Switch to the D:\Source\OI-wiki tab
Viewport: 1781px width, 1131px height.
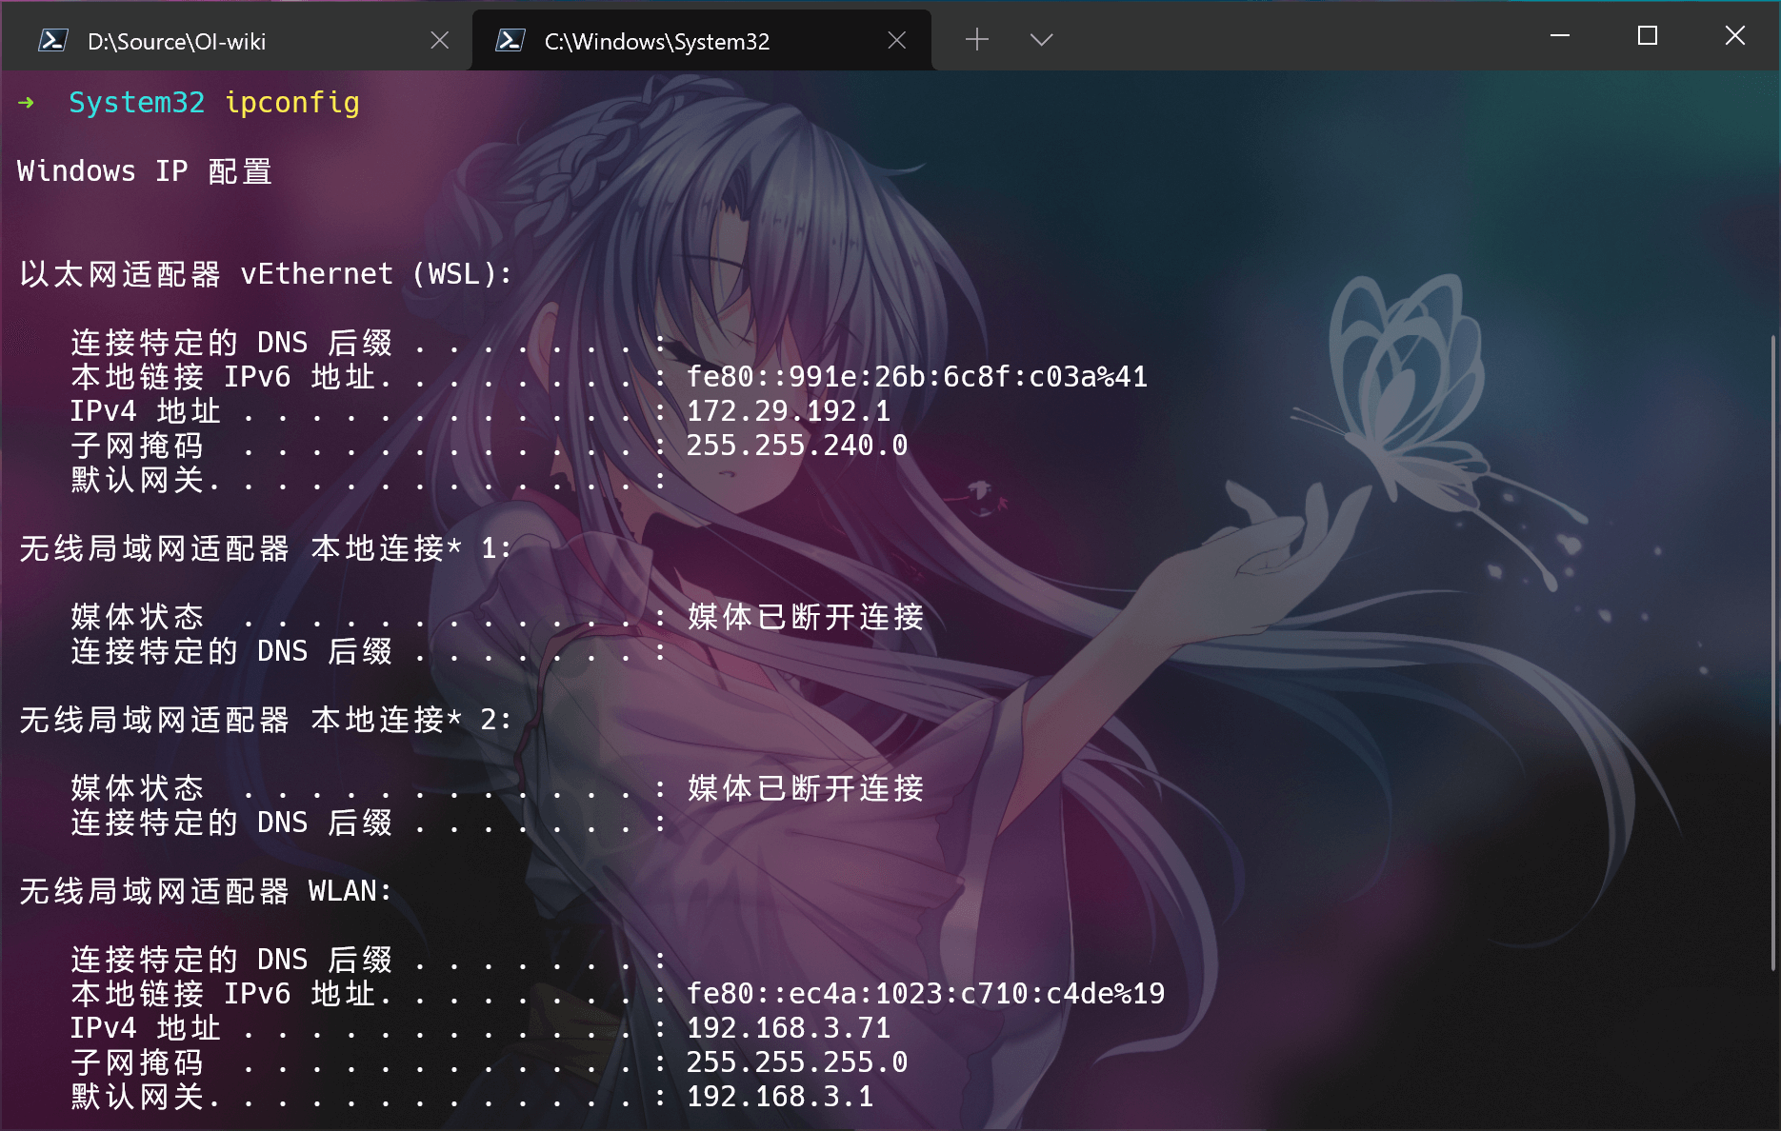(236, 41)
